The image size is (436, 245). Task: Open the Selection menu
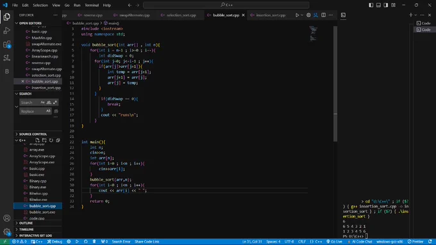coord(40,5)
